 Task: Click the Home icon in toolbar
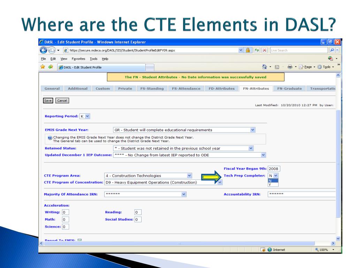(x=264, y=67)
